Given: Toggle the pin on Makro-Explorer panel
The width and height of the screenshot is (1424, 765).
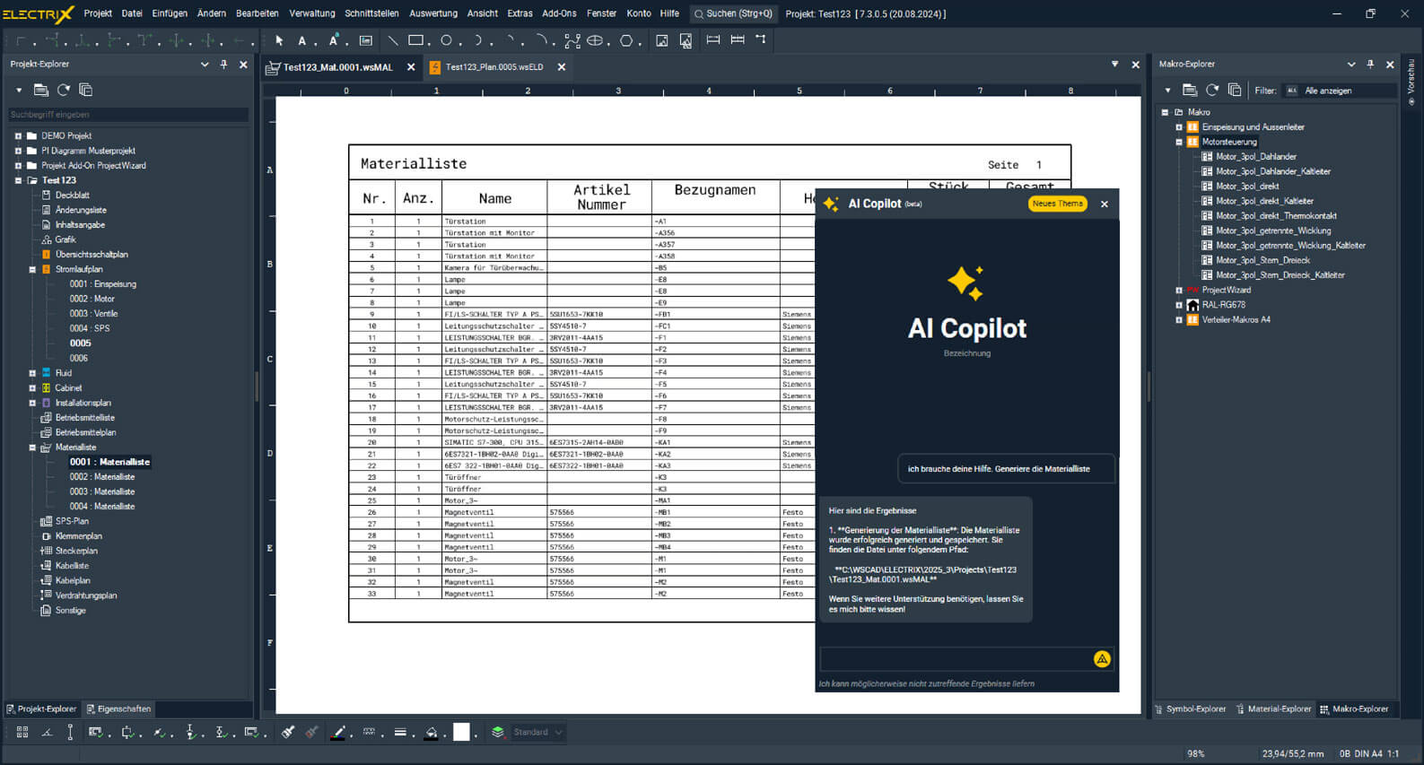Looking at the screenshot, I should click(1370, 65).
